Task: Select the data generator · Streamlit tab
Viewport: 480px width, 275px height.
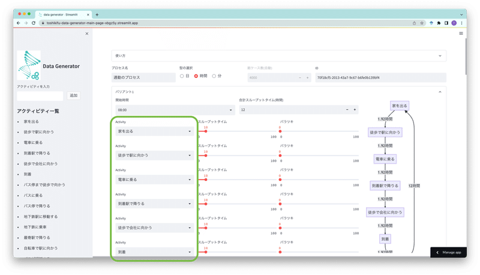Action: (x=64, y=14)
